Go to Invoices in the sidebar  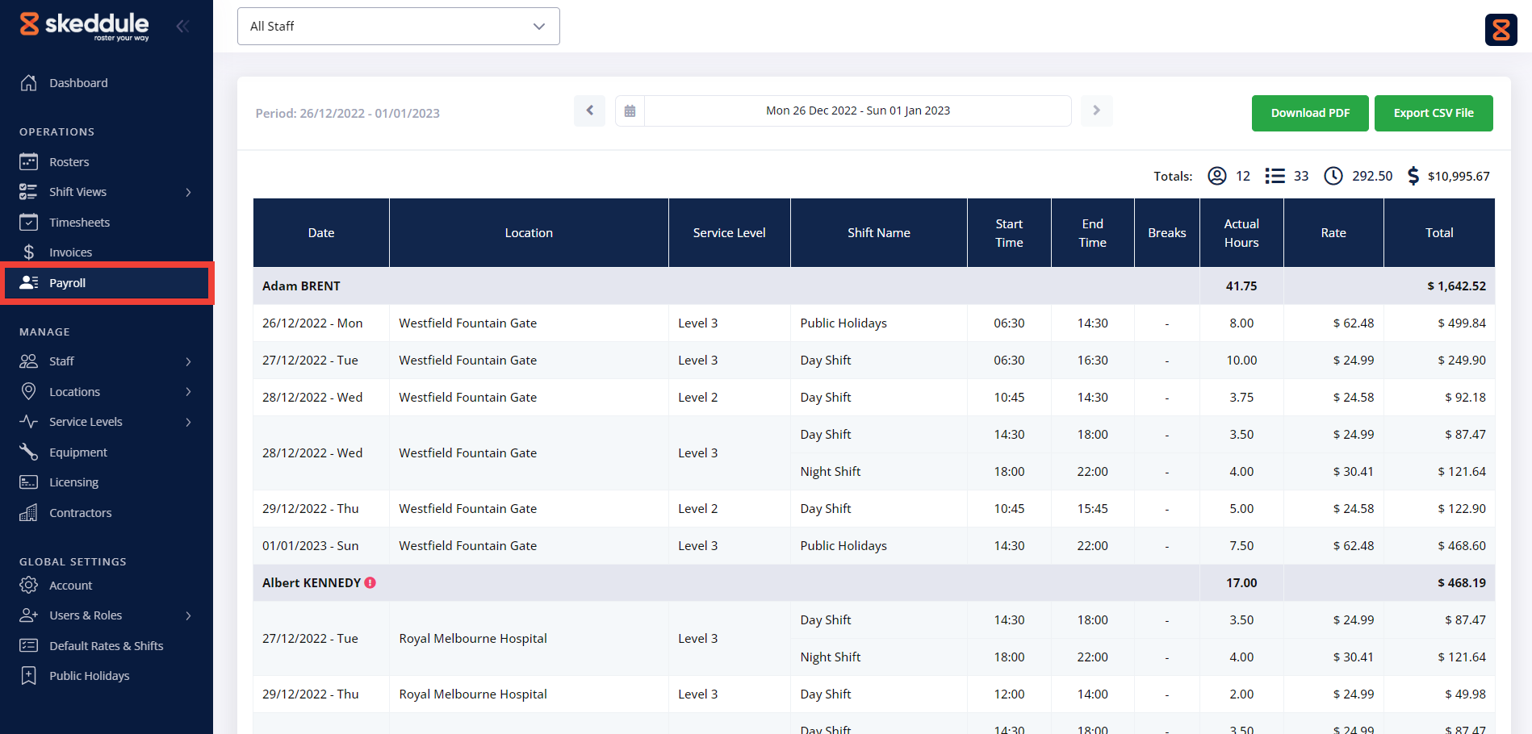tap(70, 252)
